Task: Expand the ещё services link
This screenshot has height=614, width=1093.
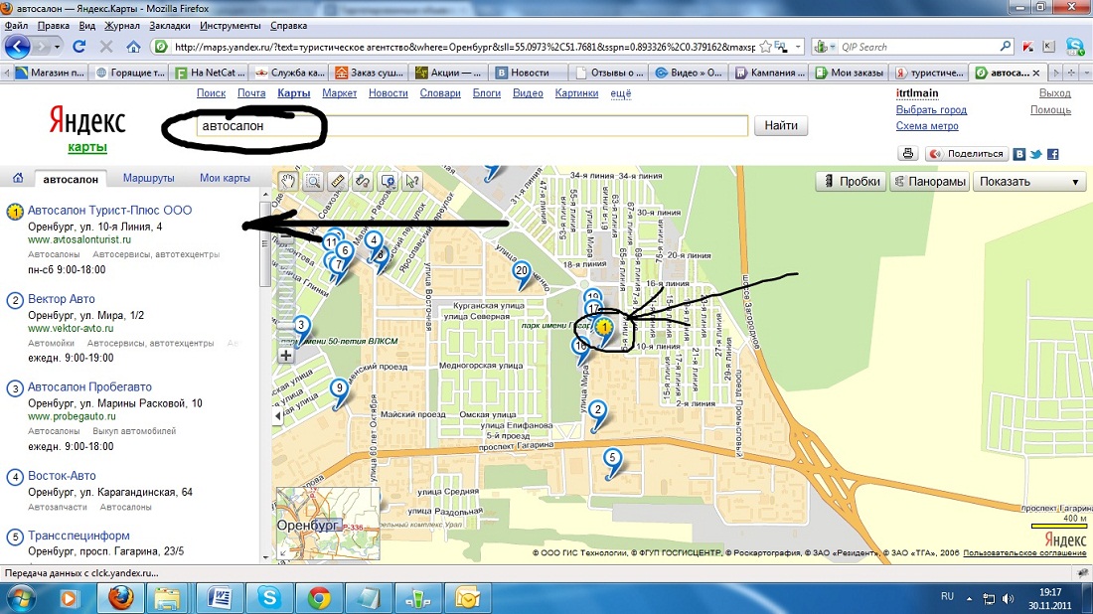Action: (620, 93)
